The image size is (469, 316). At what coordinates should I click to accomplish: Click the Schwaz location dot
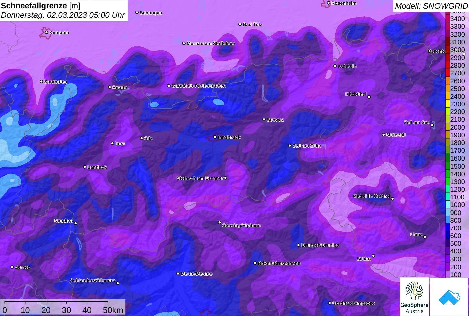(264, 119)
